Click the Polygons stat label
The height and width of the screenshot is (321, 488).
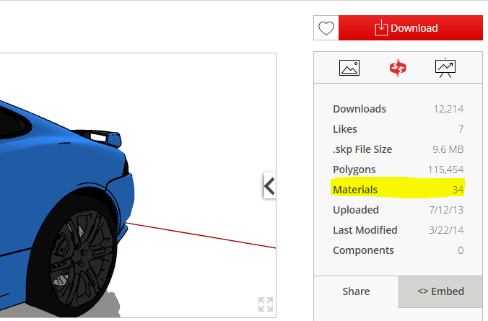click(354, 170)
